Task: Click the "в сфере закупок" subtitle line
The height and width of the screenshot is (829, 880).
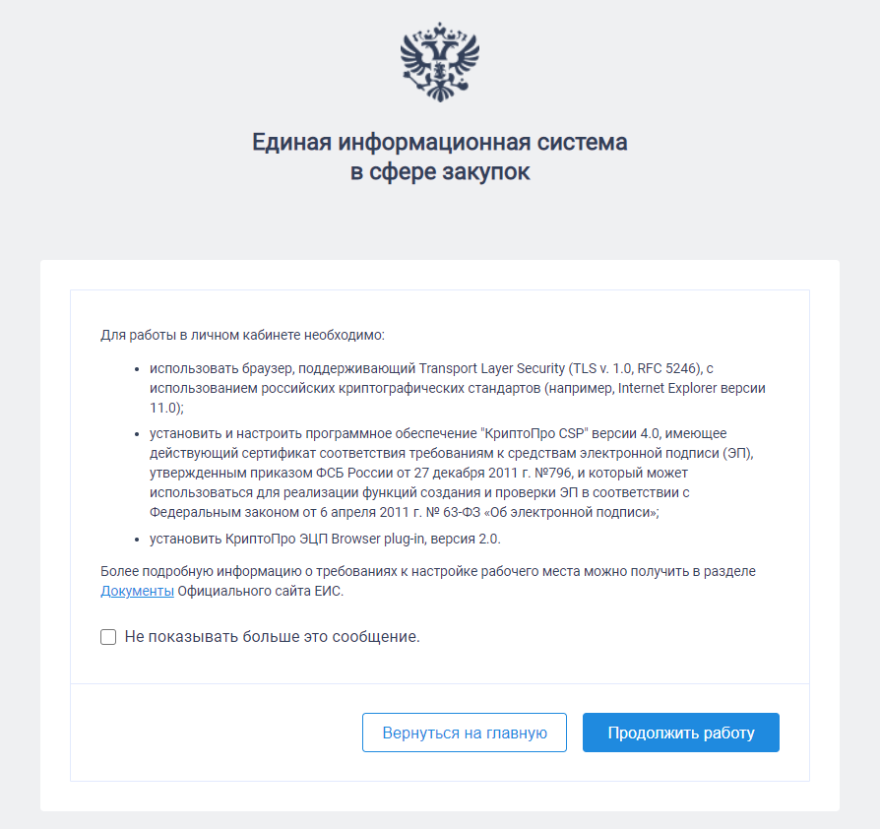Action: (x=439, y=172)
